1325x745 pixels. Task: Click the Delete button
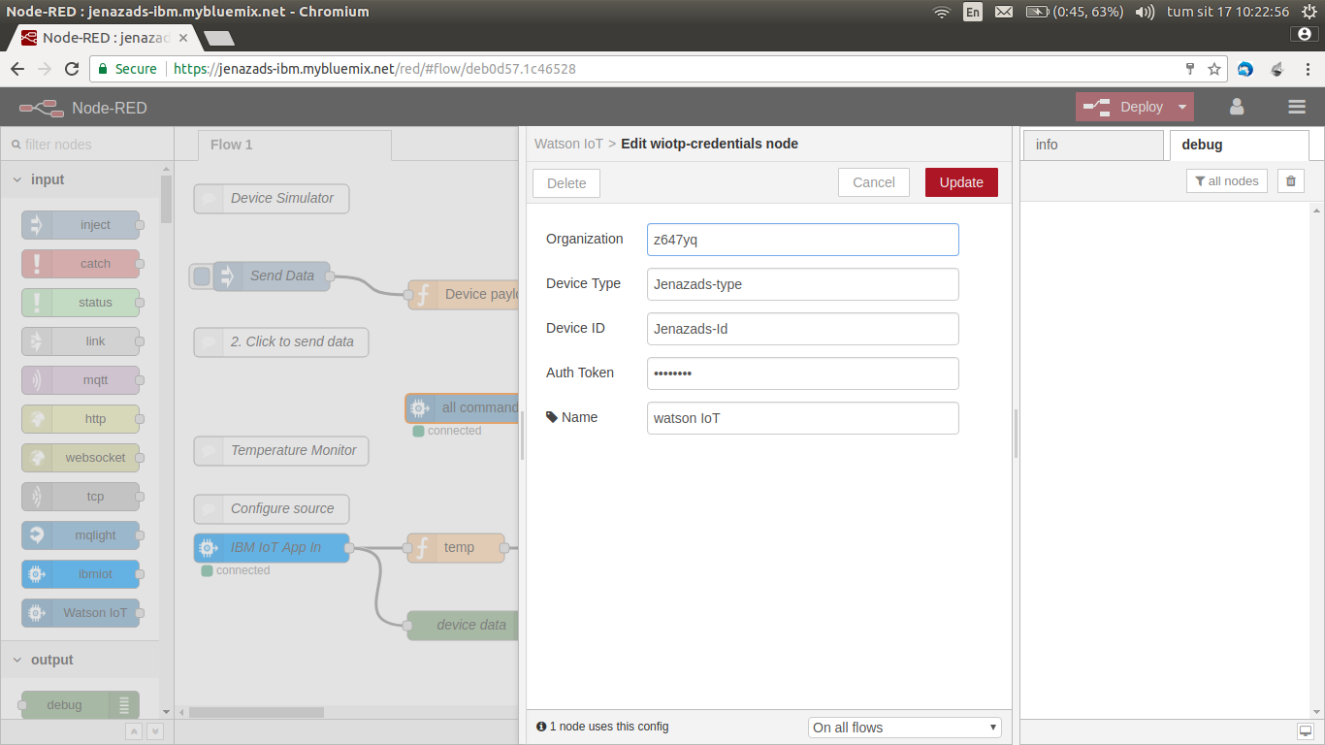click(x=566, y=183)
